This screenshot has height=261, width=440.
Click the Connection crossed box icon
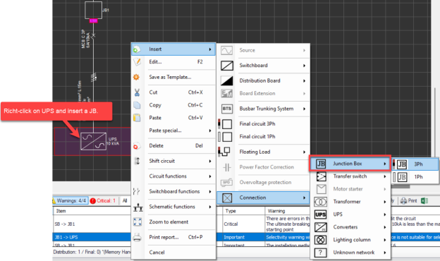click(227, 198)
